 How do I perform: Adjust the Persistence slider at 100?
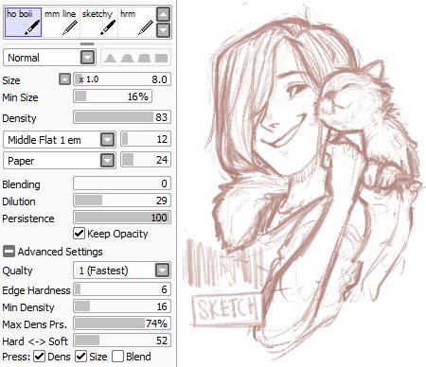coord(122,218)
